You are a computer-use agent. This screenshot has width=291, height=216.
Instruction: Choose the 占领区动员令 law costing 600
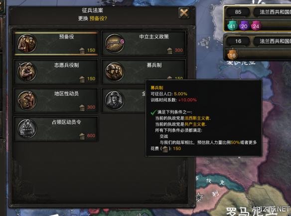click(x=56, y=129)
